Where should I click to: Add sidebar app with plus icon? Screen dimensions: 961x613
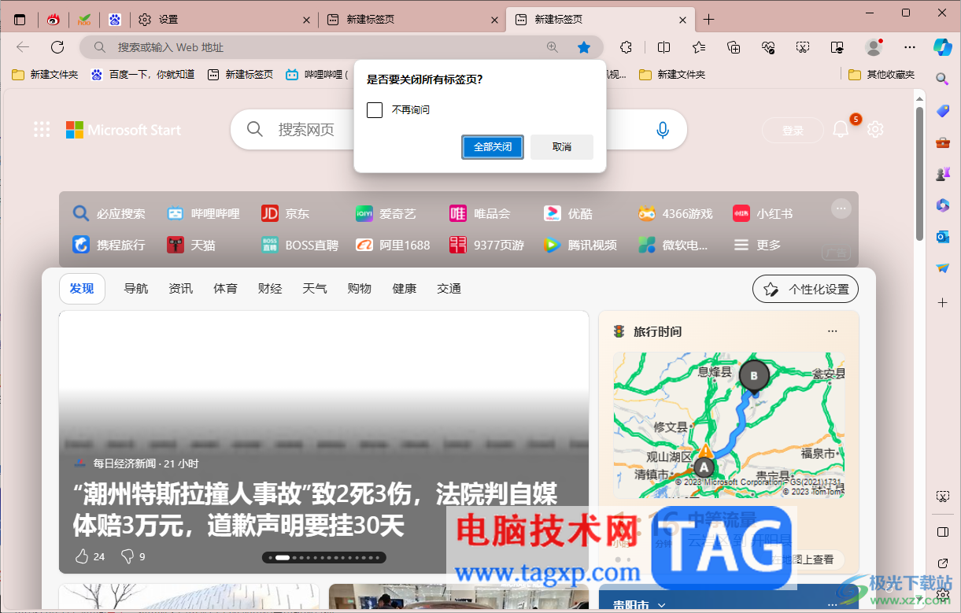(x=942, y=302)
